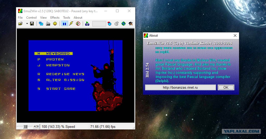This screenshot has width=266, height=139.
Task: Maximize the EmuZWin window
Action: 117,11
